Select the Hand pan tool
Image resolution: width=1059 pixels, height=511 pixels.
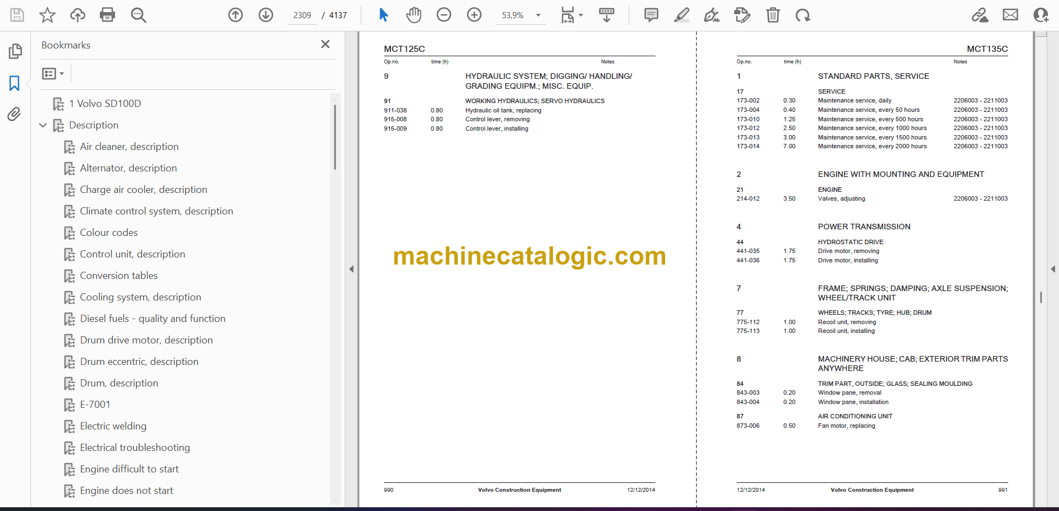(x=413, y=15)
